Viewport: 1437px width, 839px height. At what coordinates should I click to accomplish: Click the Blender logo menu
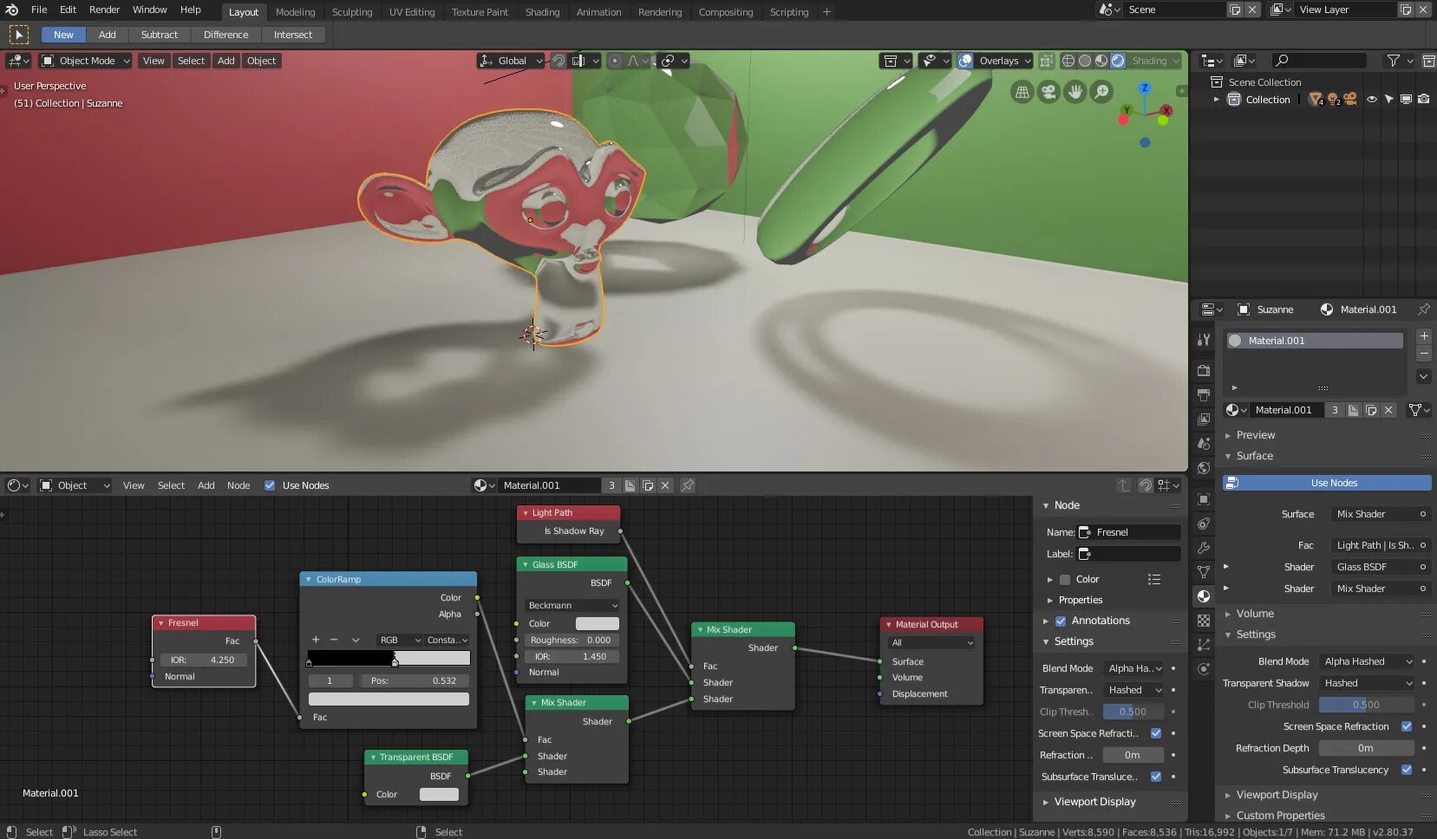point(12,10)
